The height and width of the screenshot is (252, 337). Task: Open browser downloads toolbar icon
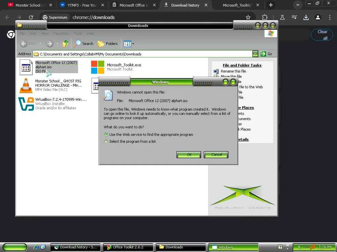coord(306,17)
